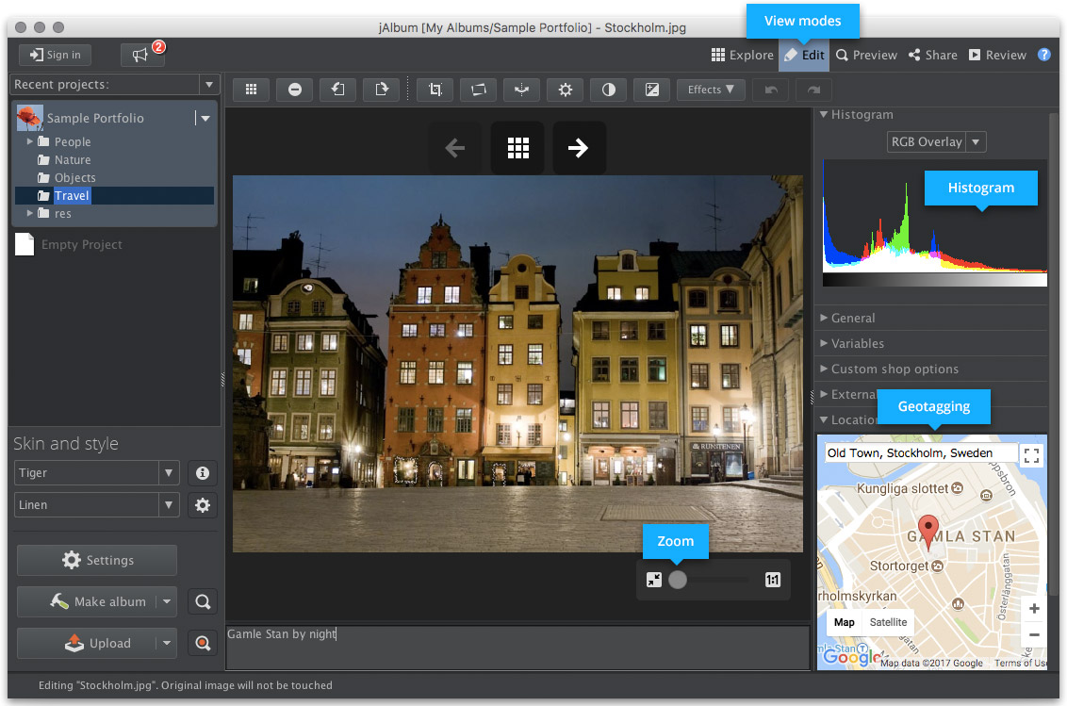Switch map to Satellite view
This screenshot has width=1067, height=706.
point(888,622)
